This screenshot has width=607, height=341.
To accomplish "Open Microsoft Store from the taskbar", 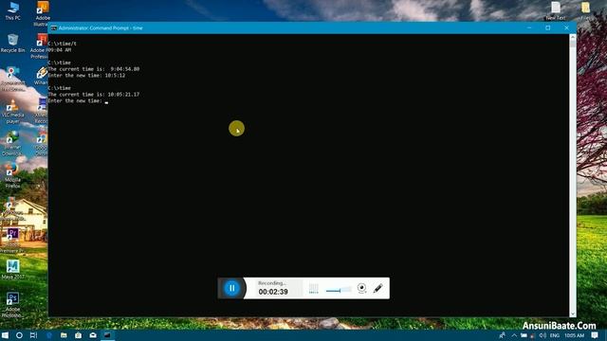I will pyautogui.click(x=78, y=335).
